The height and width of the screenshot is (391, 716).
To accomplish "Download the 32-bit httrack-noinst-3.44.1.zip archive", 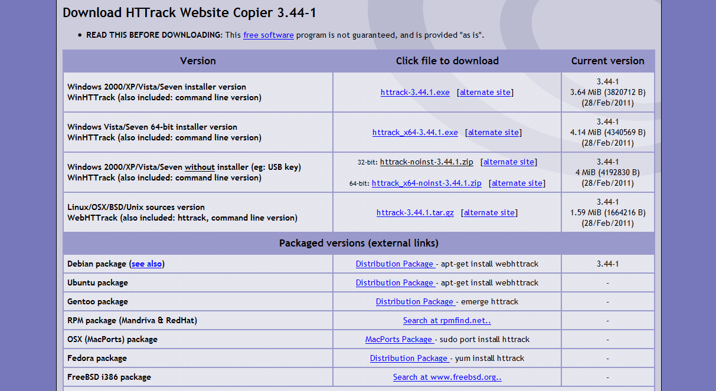I will (x=426, y=162).
